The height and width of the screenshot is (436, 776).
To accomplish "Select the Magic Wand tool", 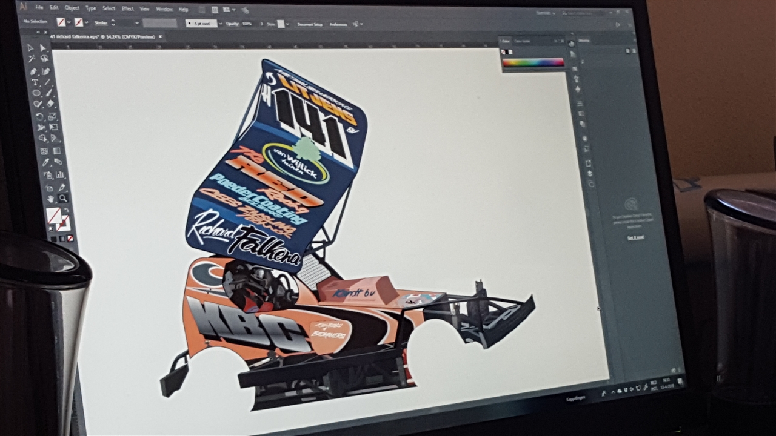I will pos(32,58).
